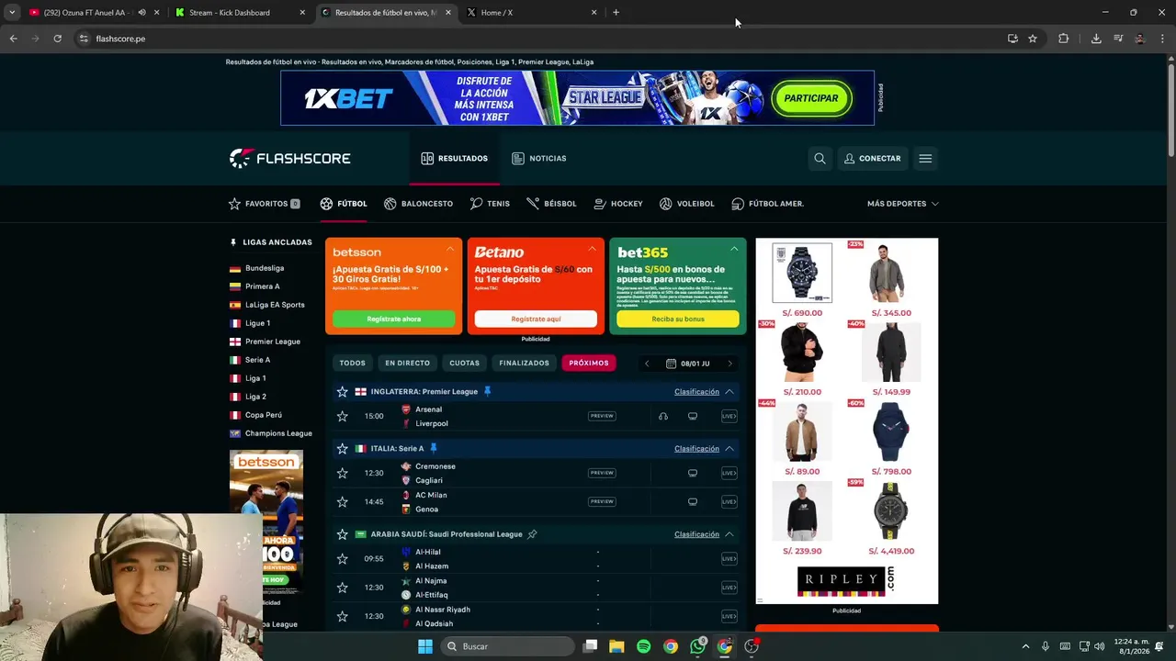Open Spotify from the taskbar

[x=643, y=646]
